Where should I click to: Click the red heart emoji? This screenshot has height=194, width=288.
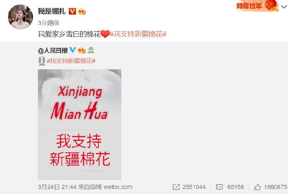click(105, 34)
